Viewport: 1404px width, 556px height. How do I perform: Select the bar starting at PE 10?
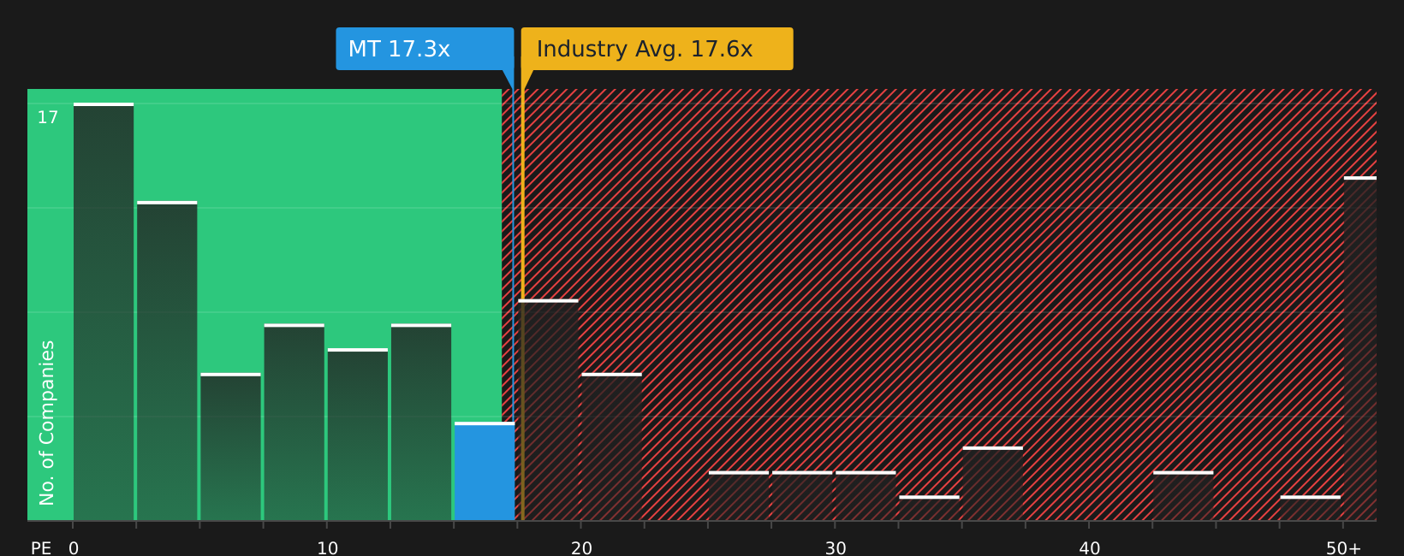(x=358, y=435)
